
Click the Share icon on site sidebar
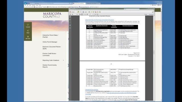coord(28,31)
